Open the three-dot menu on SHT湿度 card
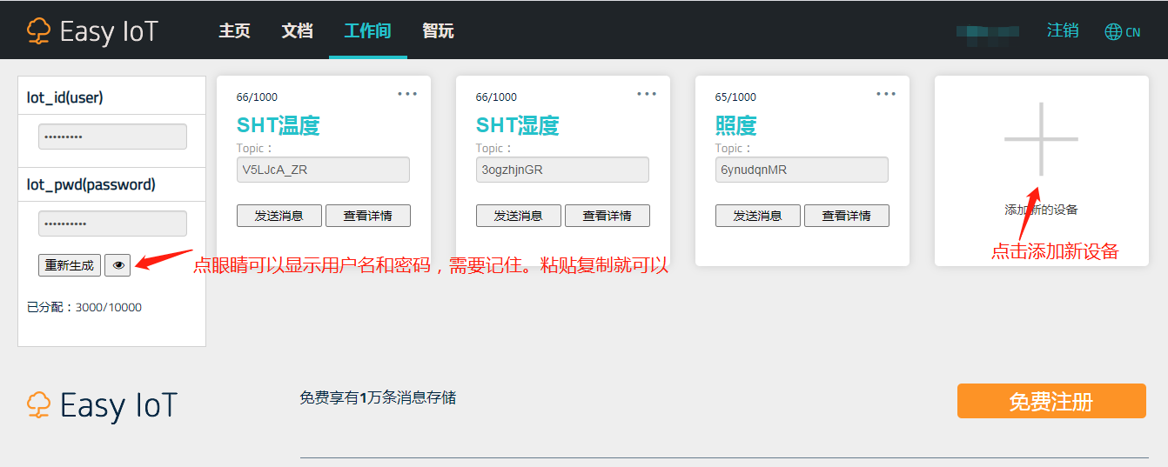The width and height of the screenshot is (1168, 467). [x=647, y=94]
